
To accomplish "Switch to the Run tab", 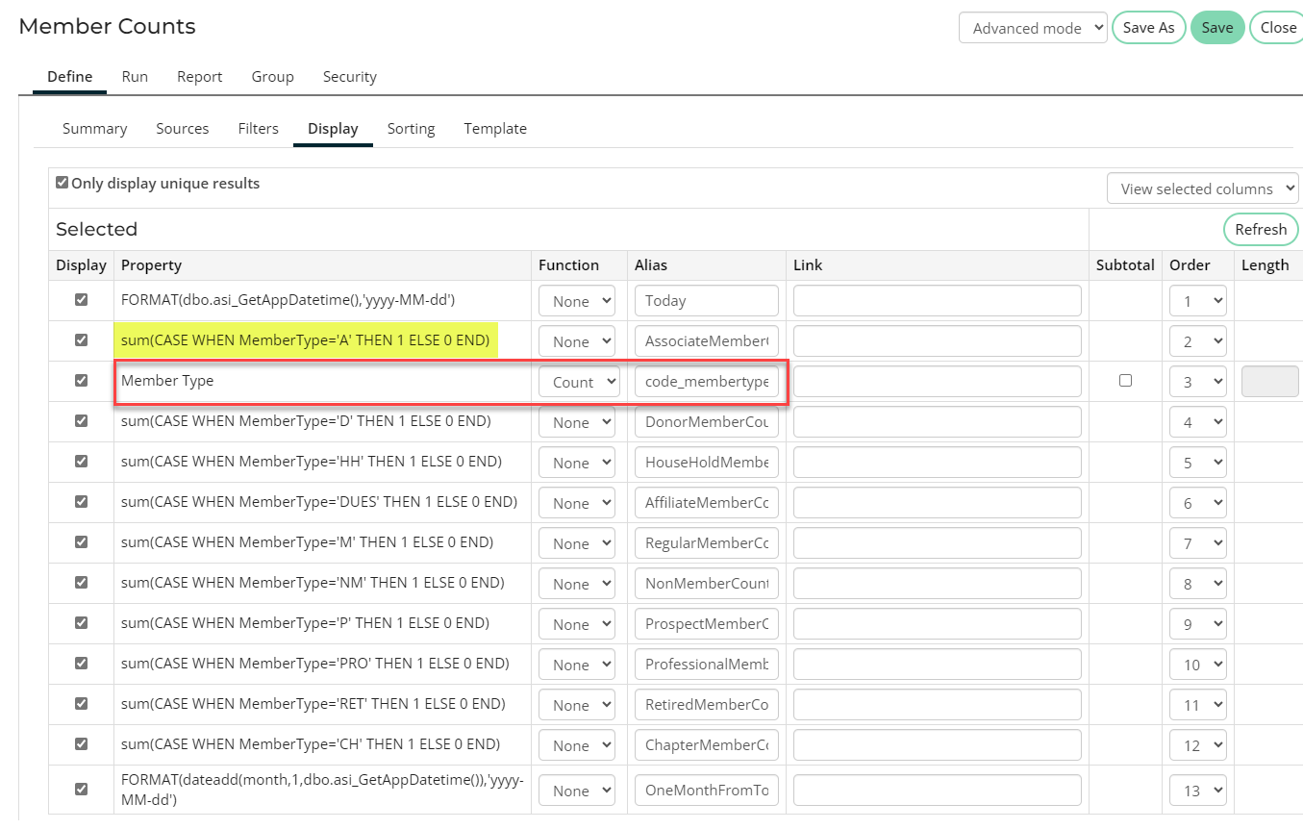I will tap(135, 77).
